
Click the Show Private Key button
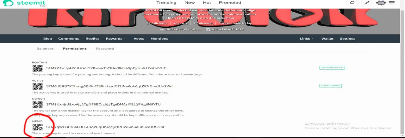(332, 68)
